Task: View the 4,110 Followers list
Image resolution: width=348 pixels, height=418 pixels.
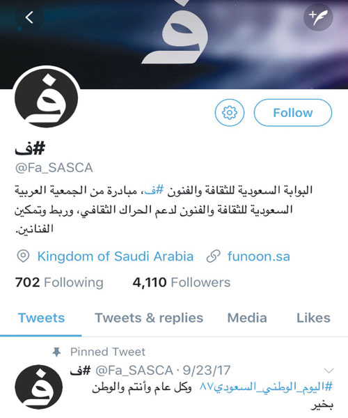Action: pos(182,282)
